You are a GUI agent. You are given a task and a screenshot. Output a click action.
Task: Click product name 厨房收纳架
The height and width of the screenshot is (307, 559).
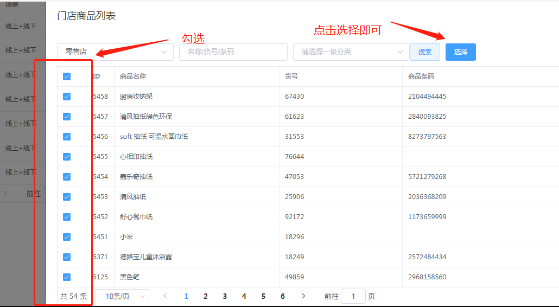tap(136, 97)
